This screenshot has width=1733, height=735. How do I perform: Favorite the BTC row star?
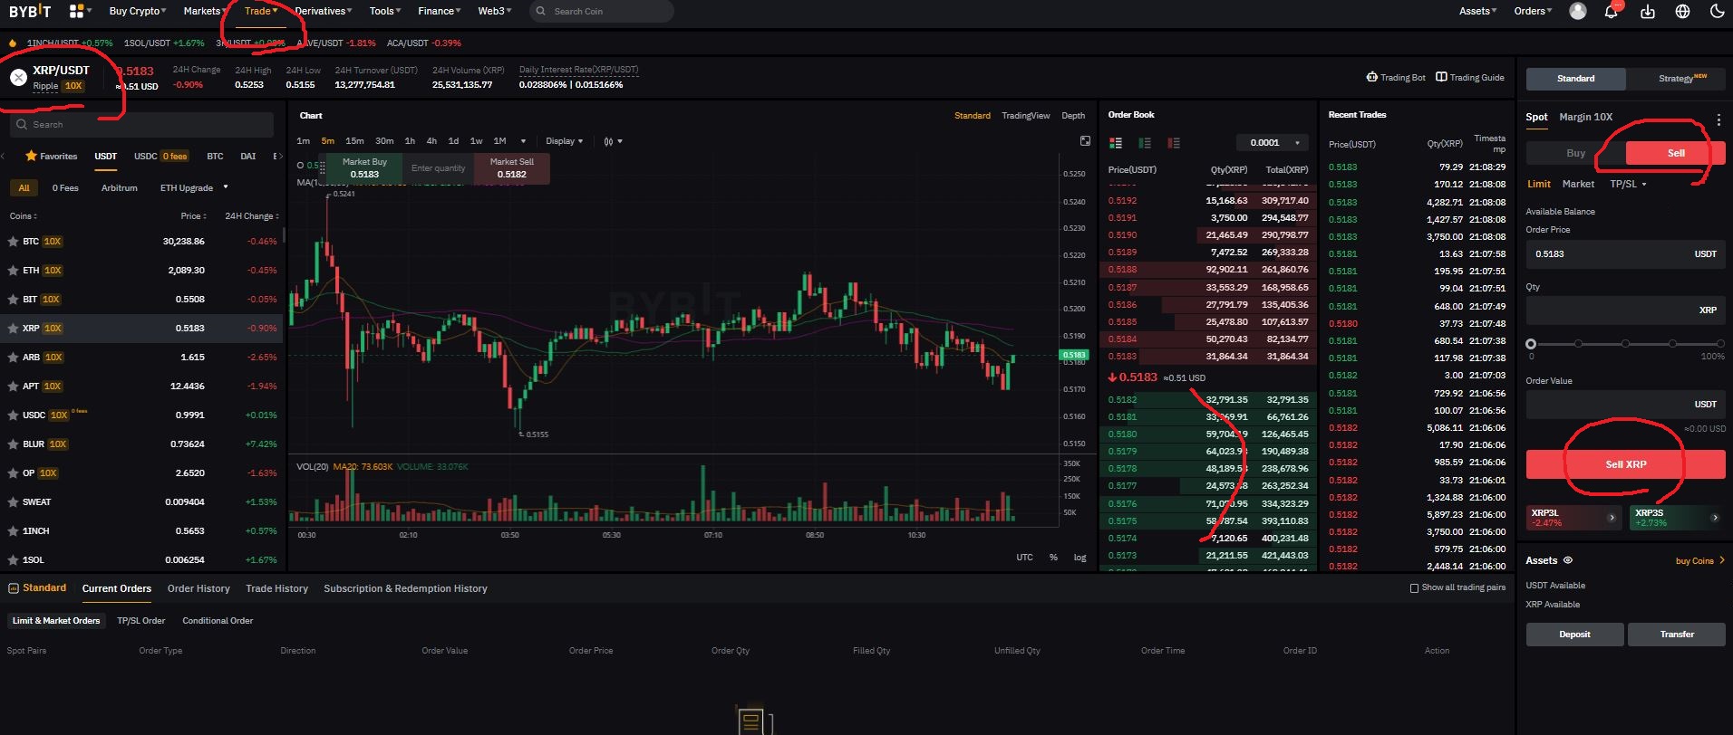13,242
